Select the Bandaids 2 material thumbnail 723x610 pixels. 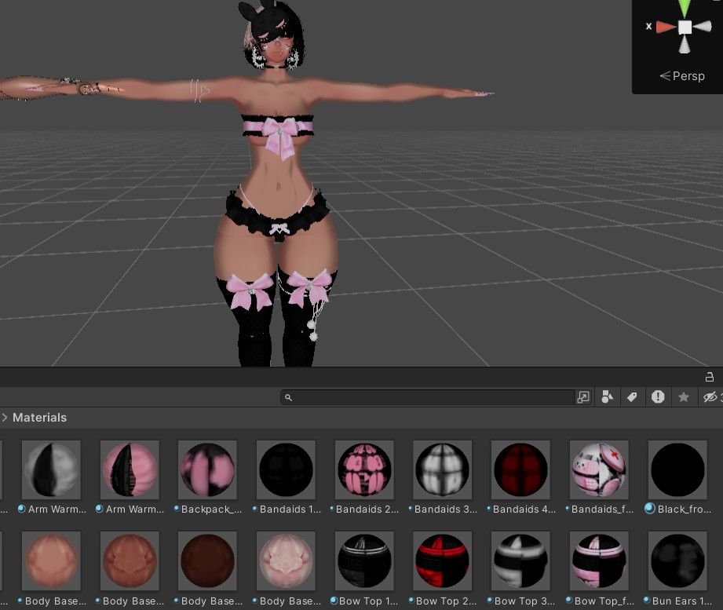[x=364, y=469]
